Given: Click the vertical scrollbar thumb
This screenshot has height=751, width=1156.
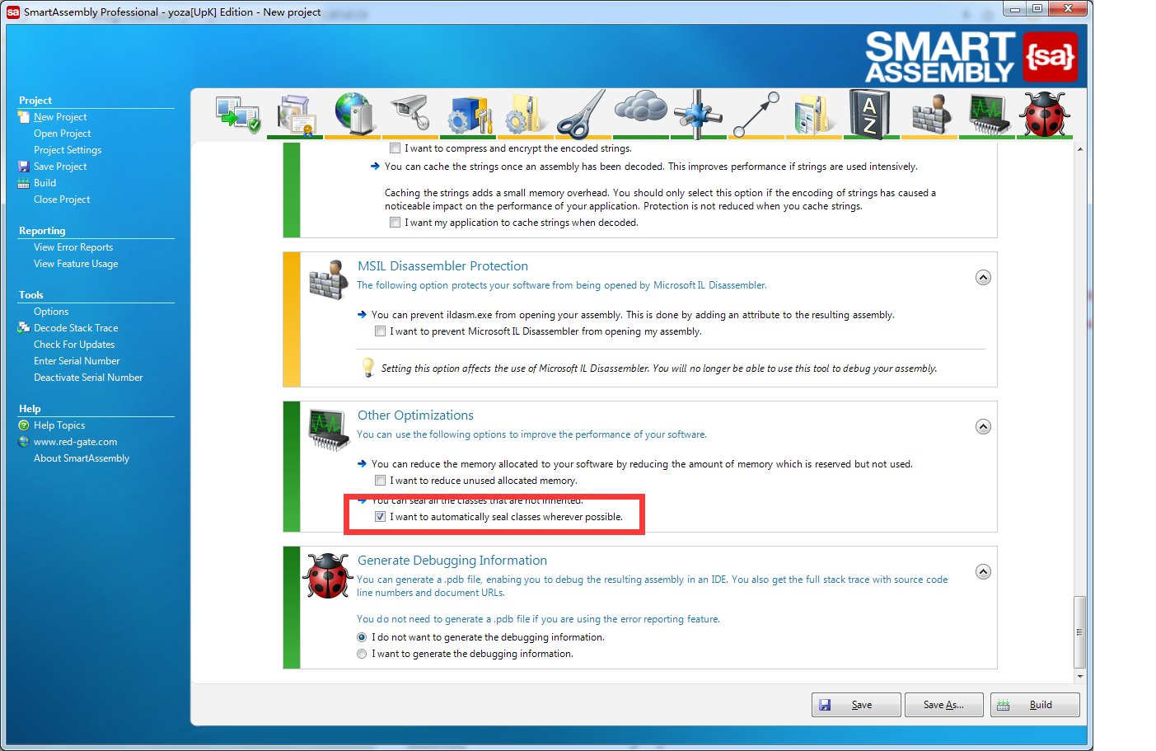Looking at the screenshot, I should (x=1080, y=632).
